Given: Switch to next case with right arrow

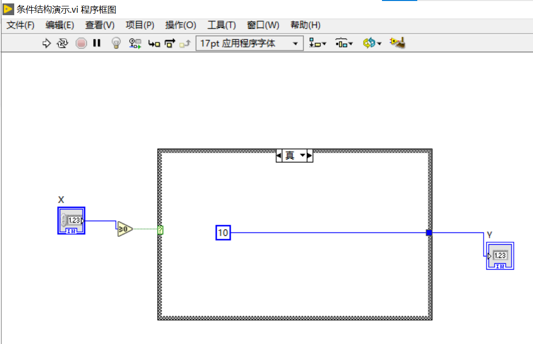Looking at the screenshot, I should pos(310,156).
